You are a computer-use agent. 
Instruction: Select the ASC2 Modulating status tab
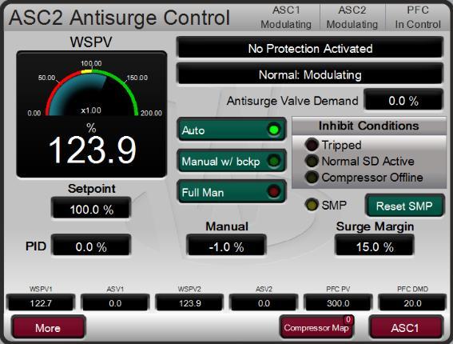click(352, 18)
